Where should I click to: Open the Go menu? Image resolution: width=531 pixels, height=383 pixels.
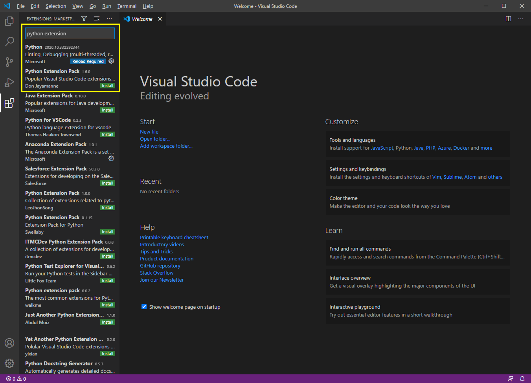93,6
